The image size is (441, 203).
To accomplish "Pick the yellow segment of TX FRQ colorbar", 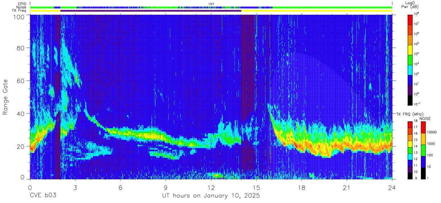I will point(410,145).
